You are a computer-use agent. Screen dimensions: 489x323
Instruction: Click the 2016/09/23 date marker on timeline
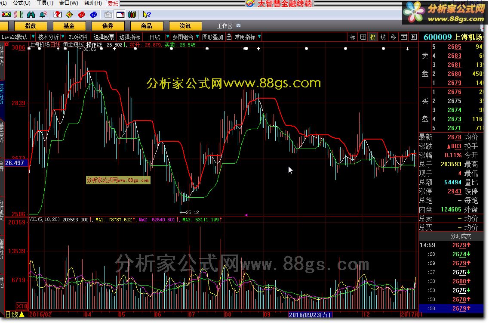pos(310,314)
